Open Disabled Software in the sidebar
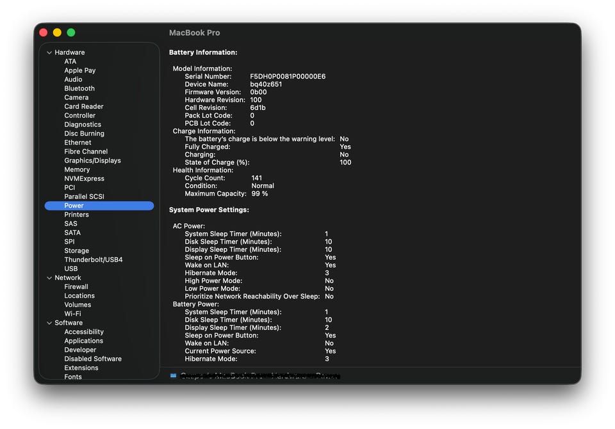Viewport: 615px width, 429px height. [x=93, y=359]
